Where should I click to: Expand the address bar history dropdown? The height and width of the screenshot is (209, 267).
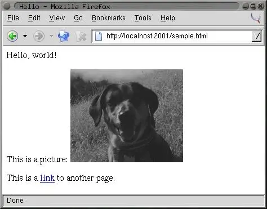pos(256,36)
